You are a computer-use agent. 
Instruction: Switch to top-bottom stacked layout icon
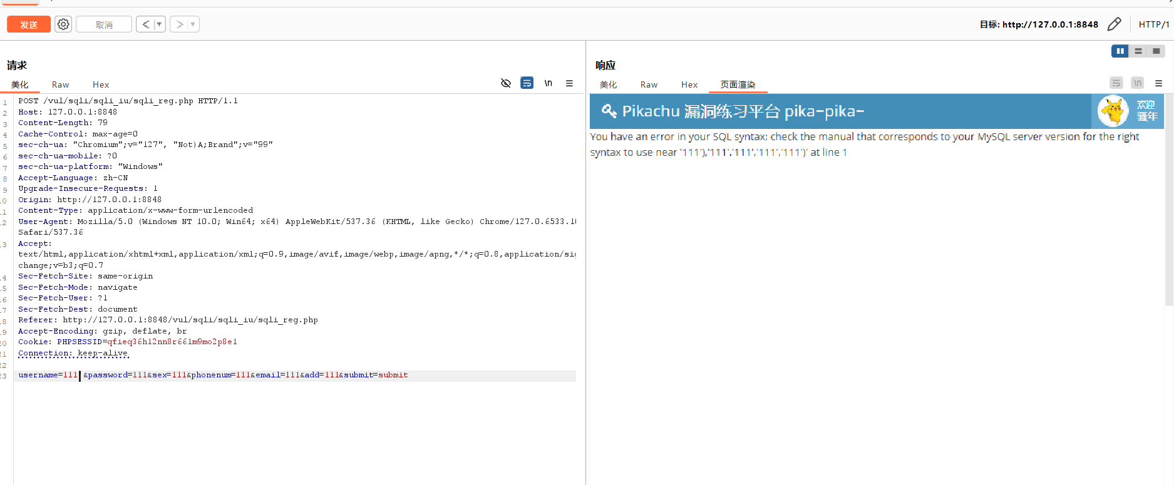point(1138,51)
